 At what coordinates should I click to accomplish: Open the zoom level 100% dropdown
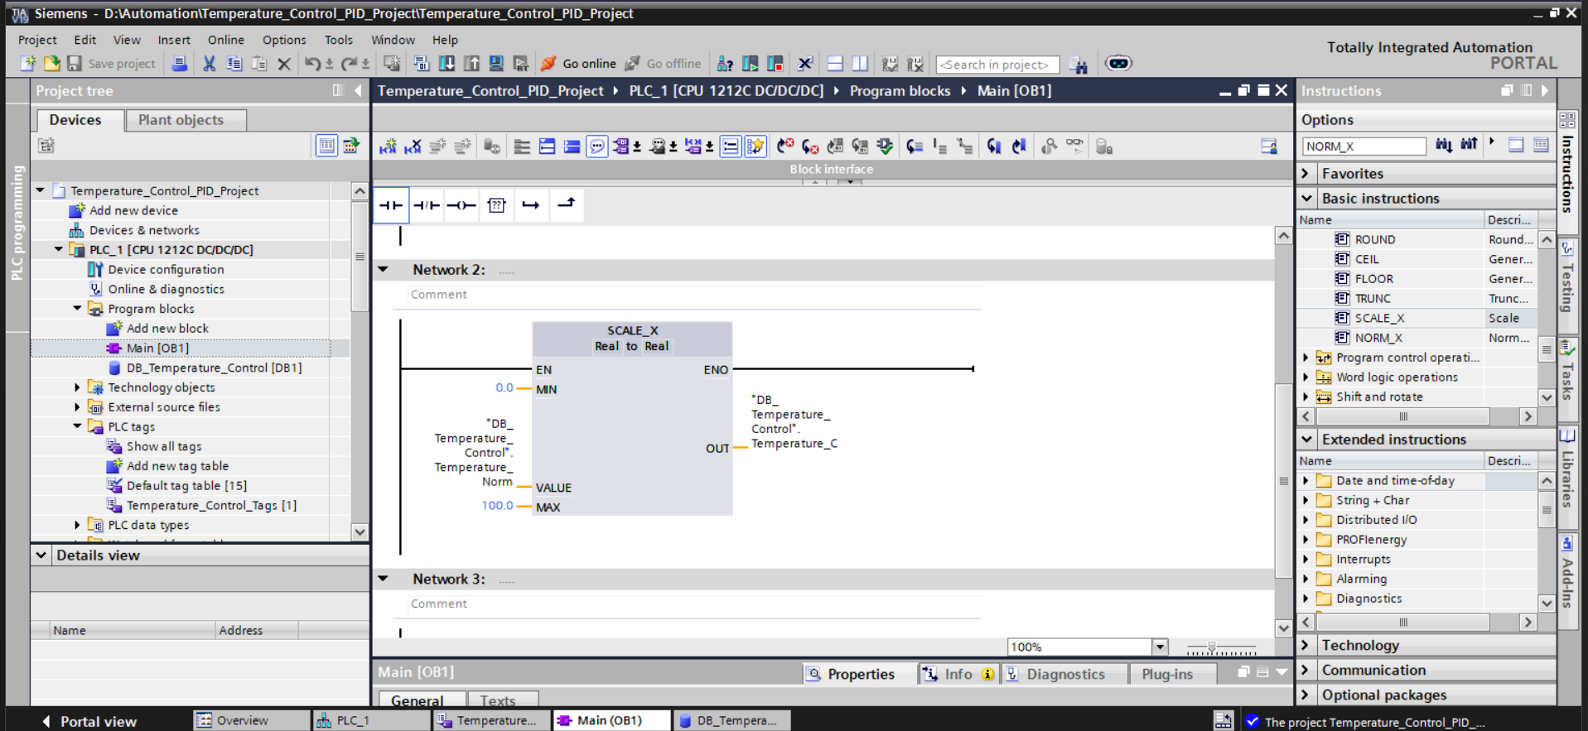pos(1160,647)
